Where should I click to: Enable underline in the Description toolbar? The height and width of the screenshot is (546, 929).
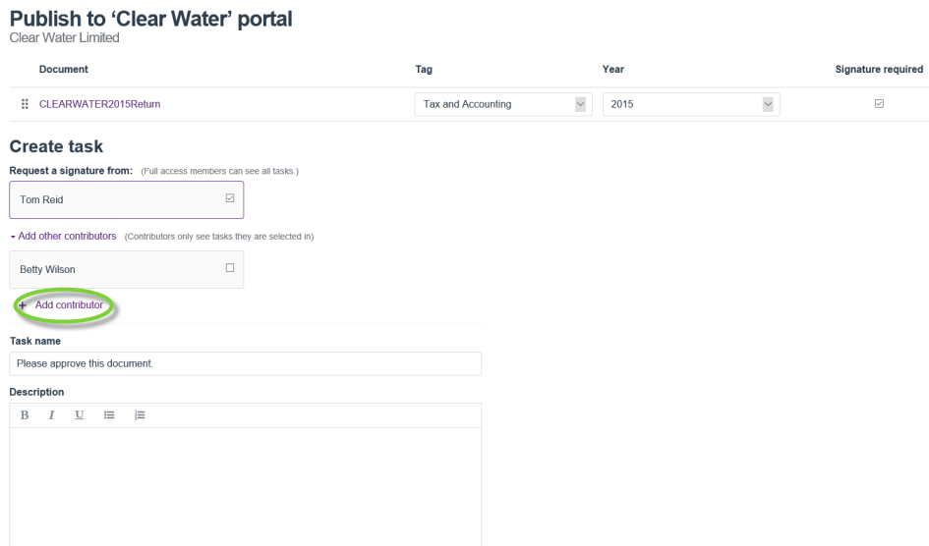coord(78,415)
